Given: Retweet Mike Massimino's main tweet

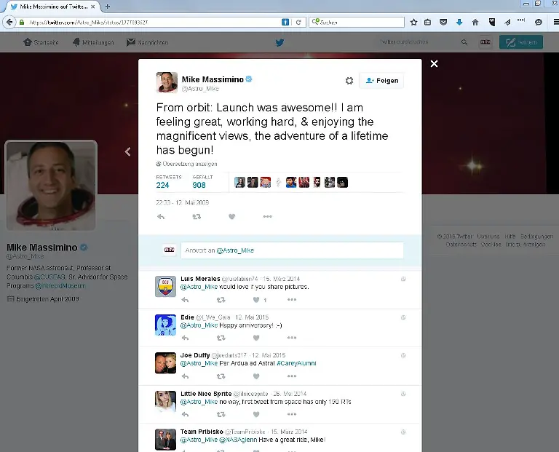Looking at the screenshot, I should coord(196,216).
